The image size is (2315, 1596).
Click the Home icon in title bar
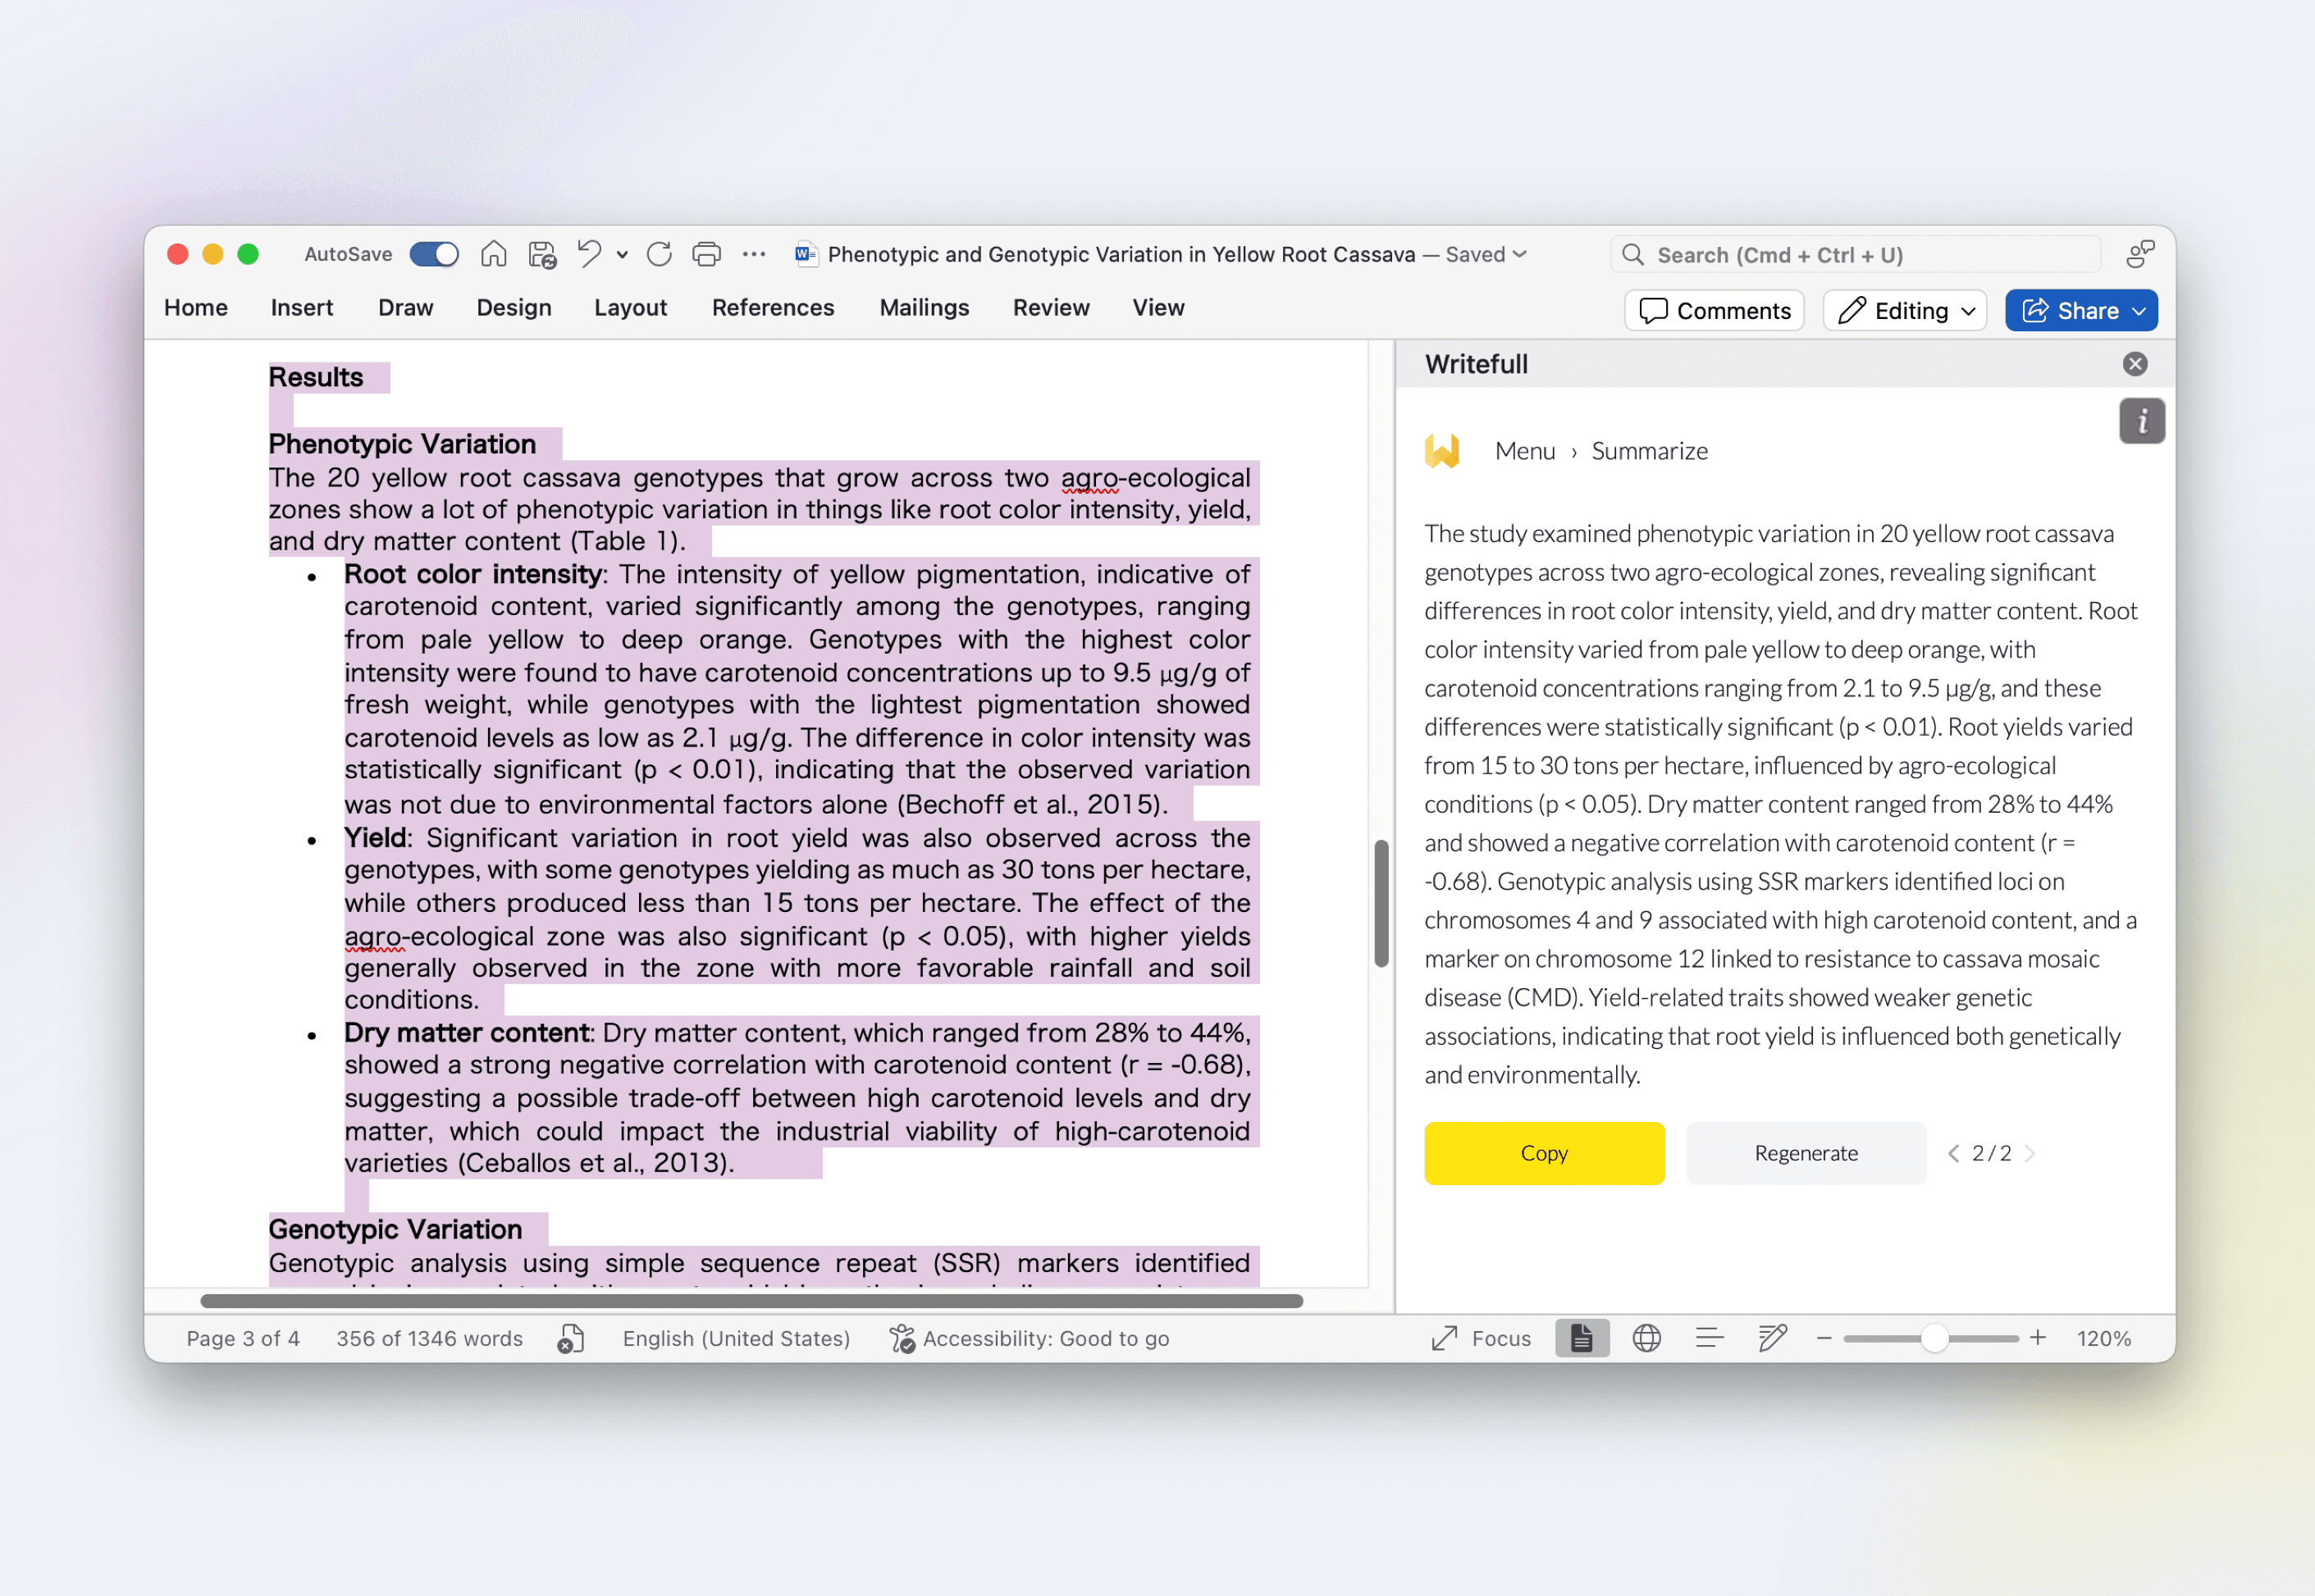[x=493, y=254]
